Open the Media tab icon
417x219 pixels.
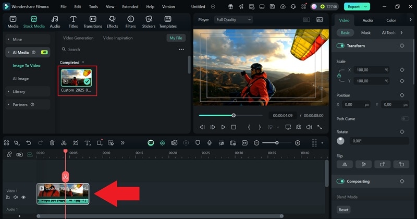pyautogui.click(x=13, y=19)
